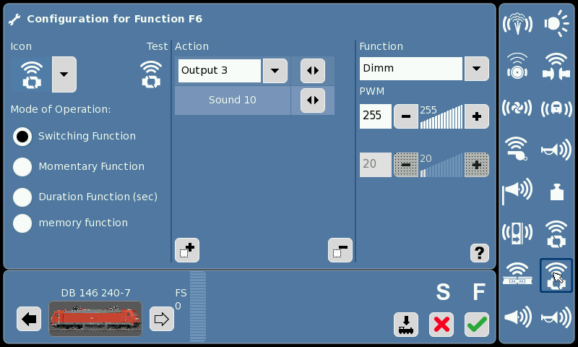This screenshot has width=578, height=347.
Task: Choose the fan sound icon
Action: tap(517, 108)
